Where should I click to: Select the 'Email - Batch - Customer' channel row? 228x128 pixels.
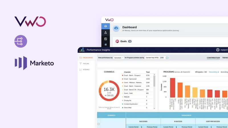(x=137, y=86)
